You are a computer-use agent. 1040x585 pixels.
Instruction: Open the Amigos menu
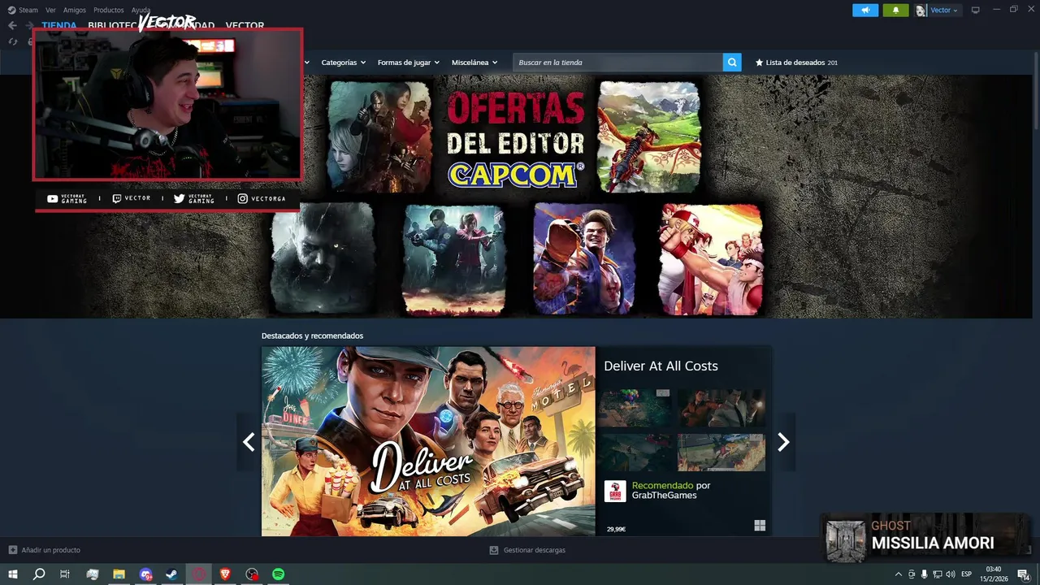74,10
